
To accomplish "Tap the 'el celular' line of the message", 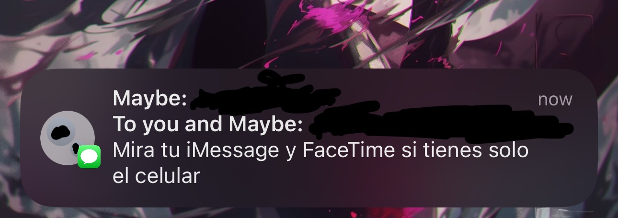I will tap(156, 177).
